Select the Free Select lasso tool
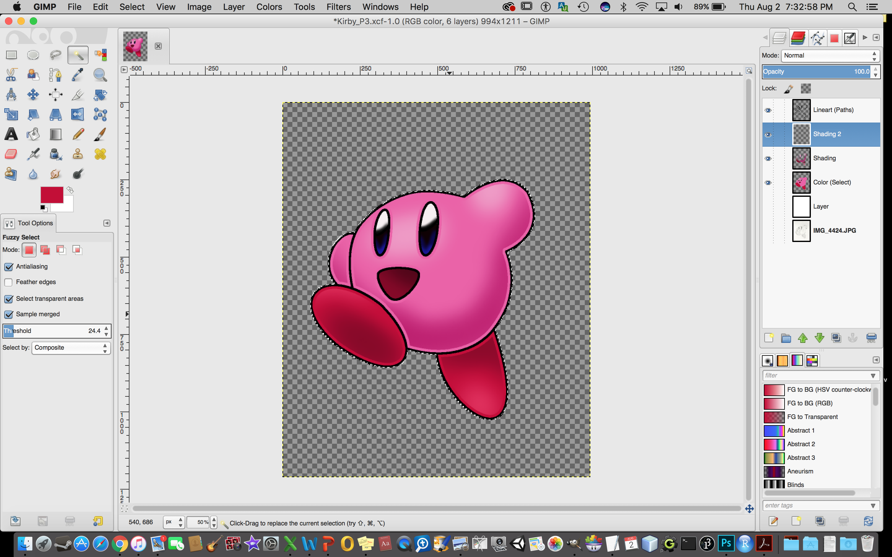The image size is (892, 557). pos(55,55)
